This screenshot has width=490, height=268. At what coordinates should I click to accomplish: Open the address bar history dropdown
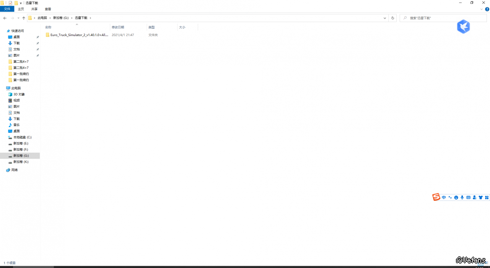(x=385, y=18)
